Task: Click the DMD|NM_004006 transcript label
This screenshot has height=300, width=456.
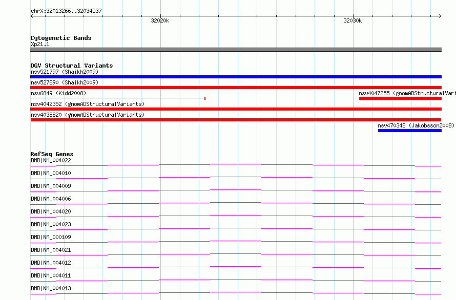Action: pos(51,199)
